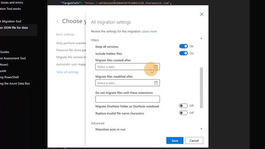Open the sidebar entry ending in uide
The image size is (265, 149).
(3, 71)
